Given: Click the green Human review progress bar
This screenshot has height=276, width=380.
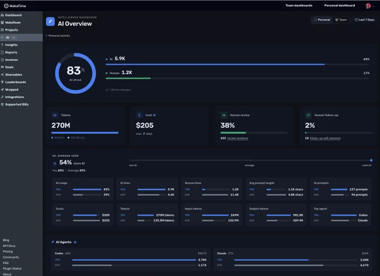Looking at the screenshot, I should click(233, 133).
